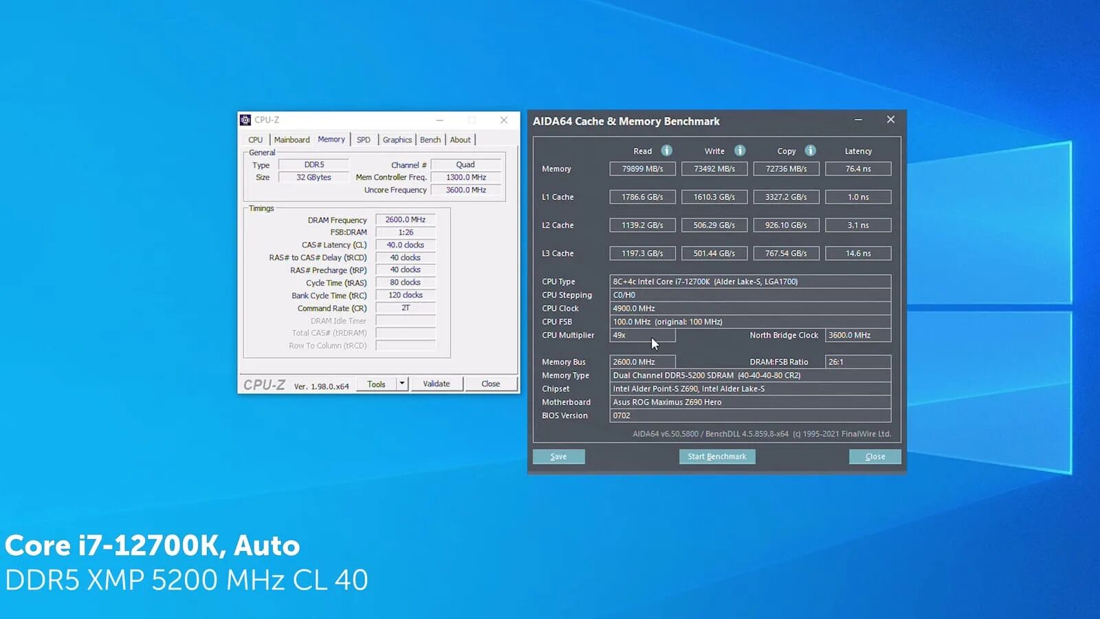Screen dimensions: 1100x619
Task: Click the North Bridge Clock value 3600.0 MHz
Action: pyautogui.click(x=858, y=335)
